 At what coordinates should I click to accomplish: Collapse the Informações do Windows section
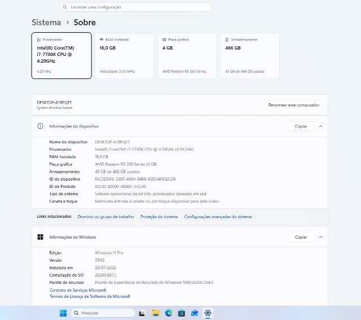tap(320, 237)
